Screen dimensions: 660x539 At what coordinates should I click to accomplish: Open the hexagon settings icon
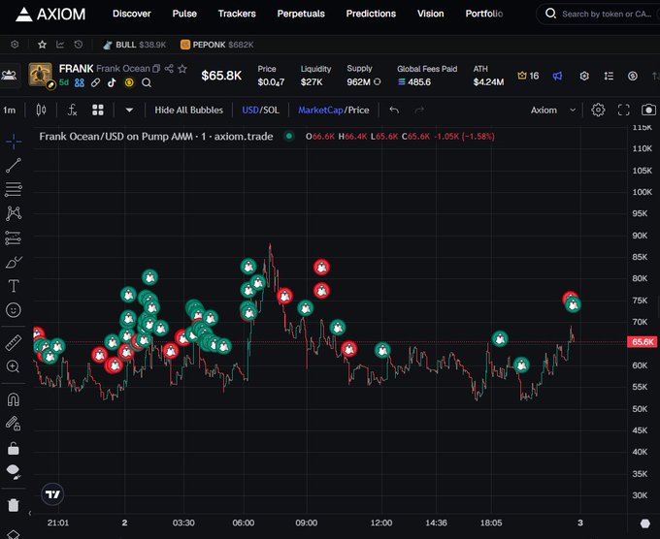tap(584, 76)
